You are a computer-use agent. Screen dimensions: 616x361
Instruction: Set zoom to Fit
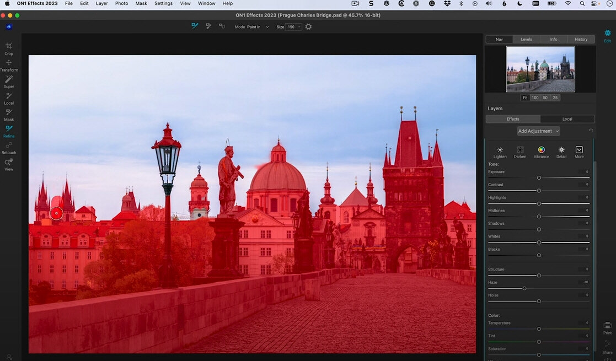tap(525, 98)
